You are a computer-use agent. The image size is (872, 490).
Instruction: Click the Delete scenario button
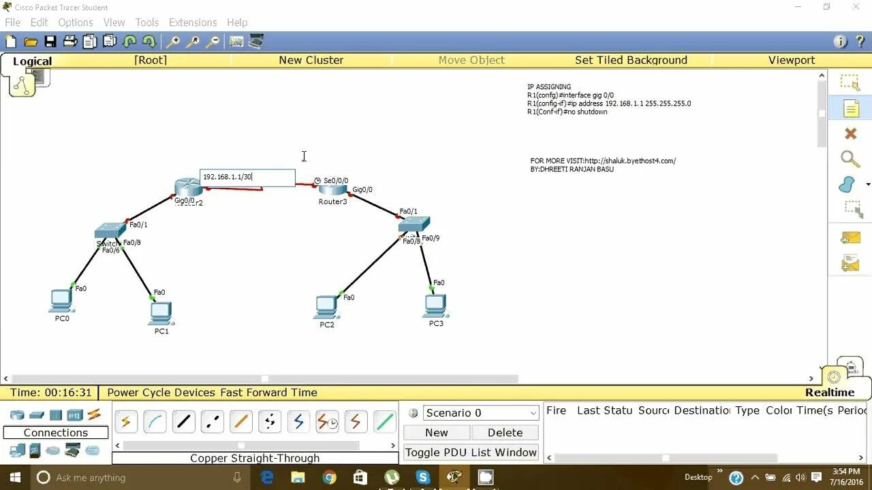tap(505, 433)
